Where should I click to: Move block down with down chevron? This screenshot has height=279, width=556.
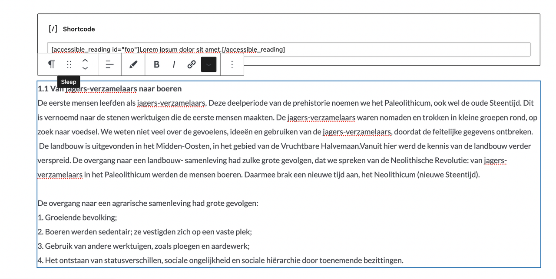pos(85,68)
